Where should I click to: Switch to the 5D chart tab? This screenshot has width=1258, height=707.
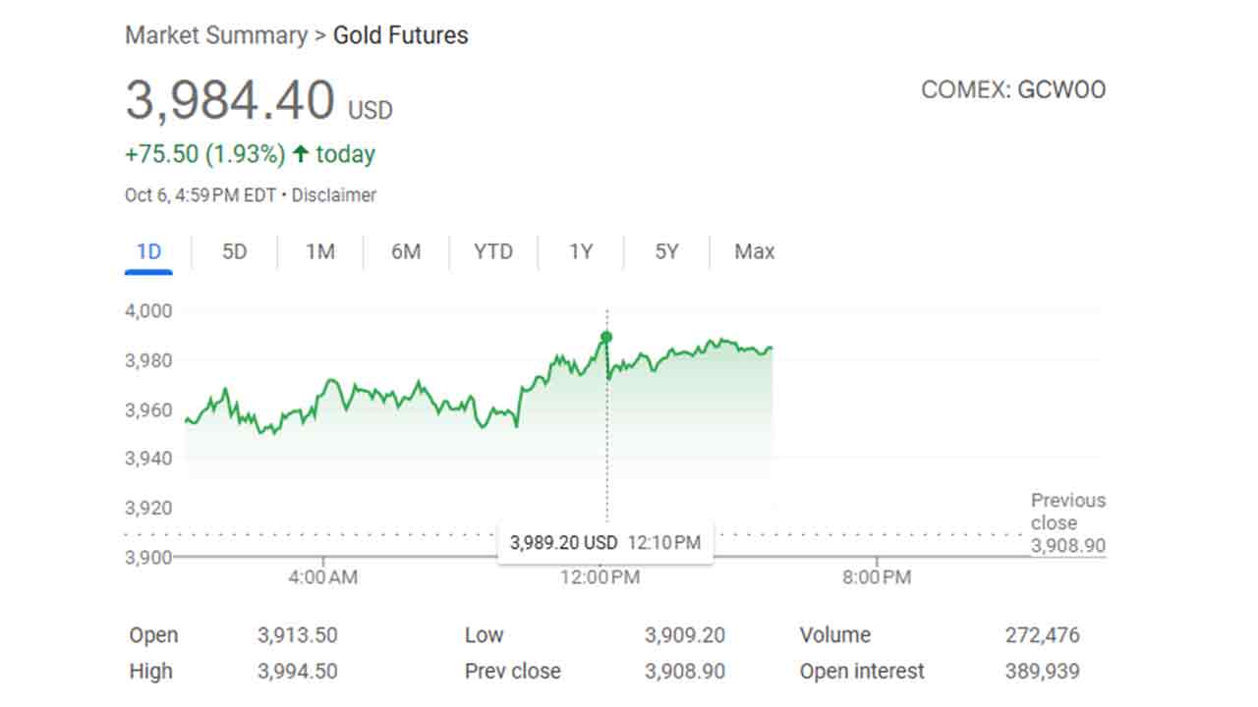coord(234,252)
